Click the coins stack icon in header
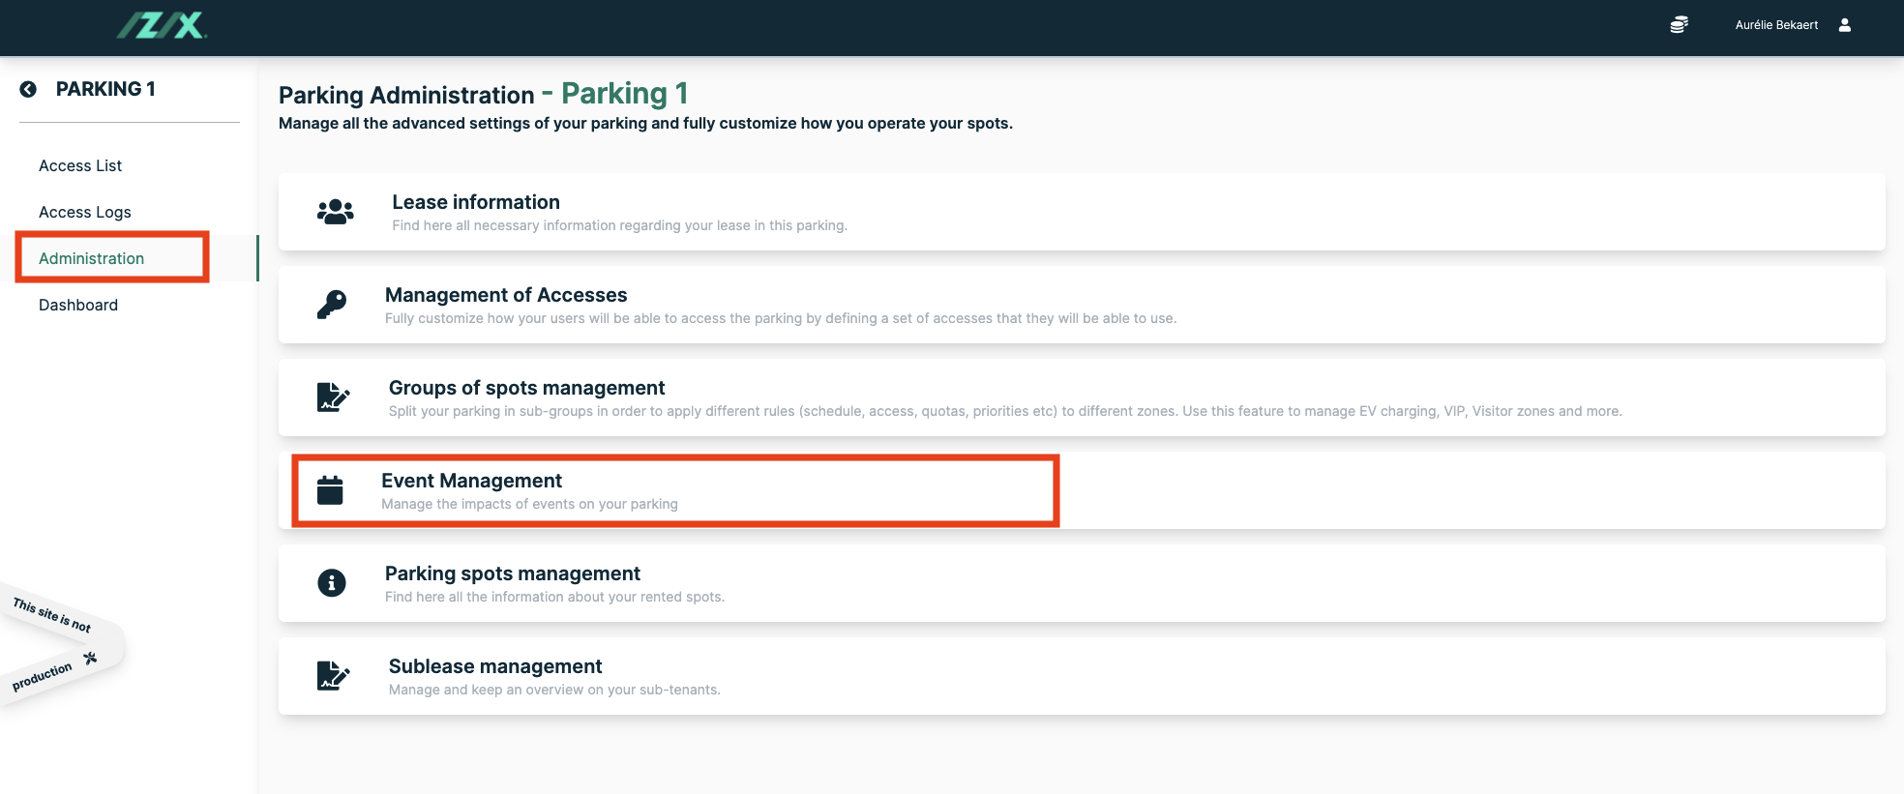The width and height of the screenshot is (1904, 794). point(1679,25)
